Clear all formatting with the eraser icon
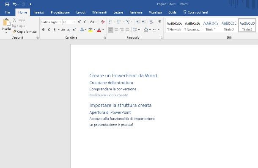Image resolution: width=258 pixels, height=168 pixels. coord(103,22)
